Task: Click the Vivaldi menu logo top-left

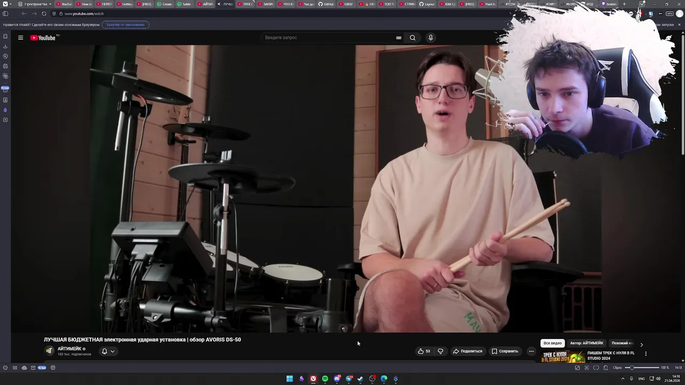Action: (x=5, y=4)
